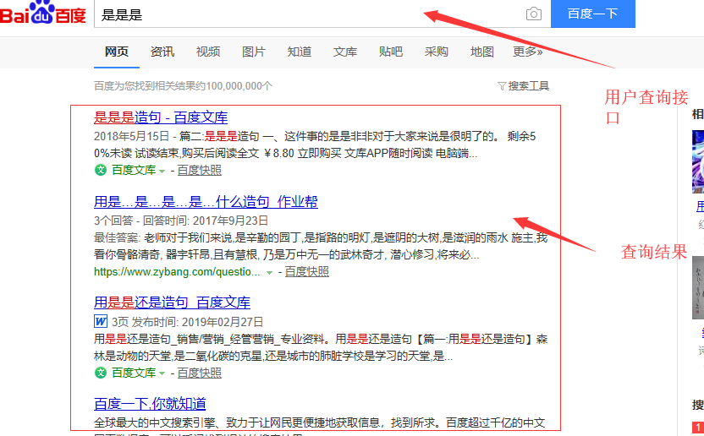704x436 pixels.
Task: Open the 地图 tab
Action: click(x=481, y=52)
